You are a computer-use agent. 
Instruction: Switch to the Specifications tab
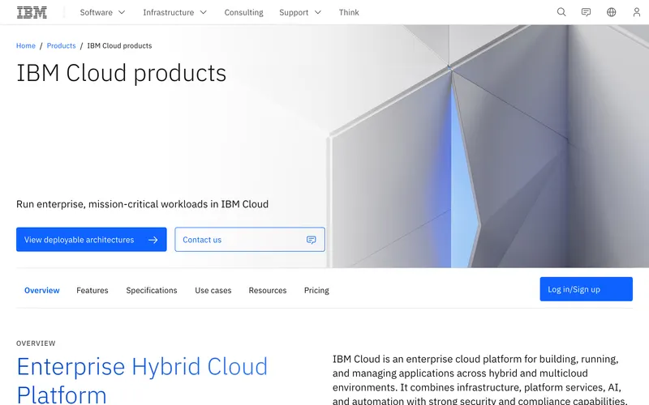tap(152, 290)
